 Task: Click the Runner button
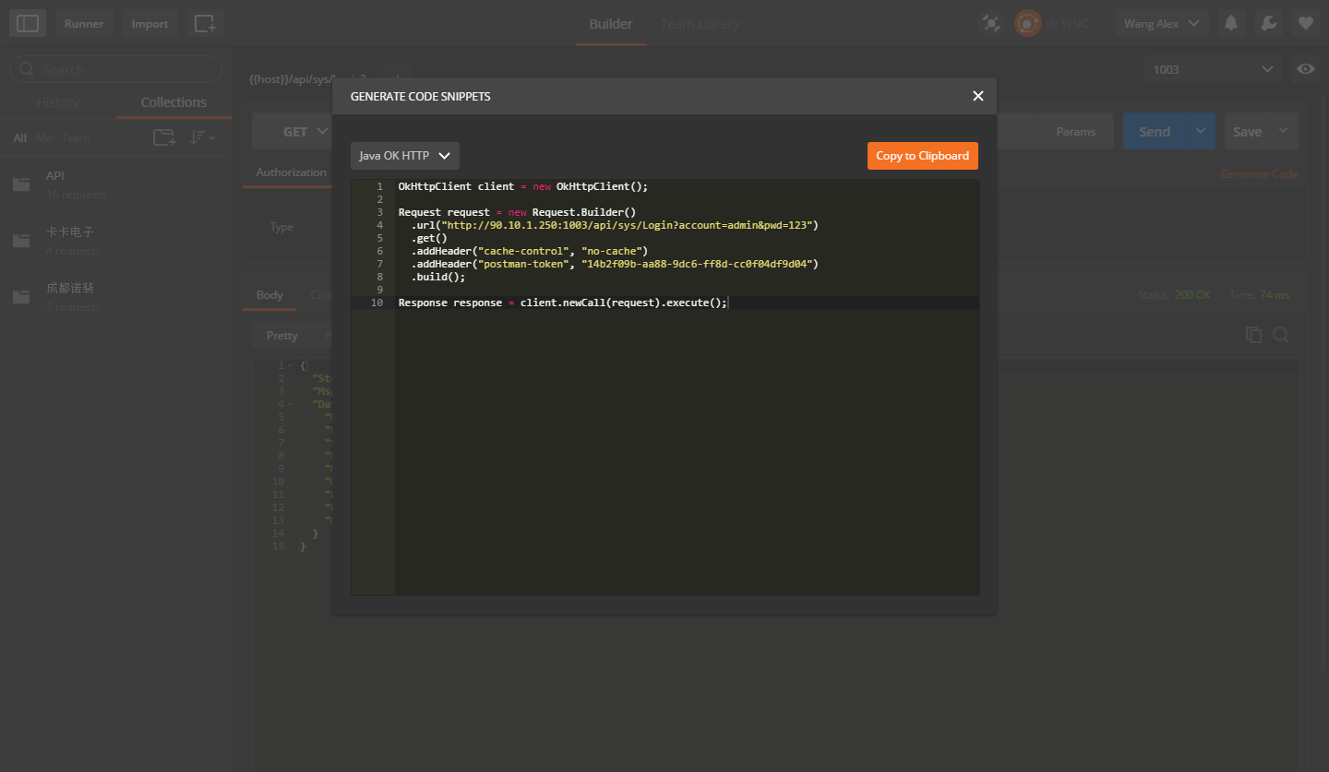(84, 24)
